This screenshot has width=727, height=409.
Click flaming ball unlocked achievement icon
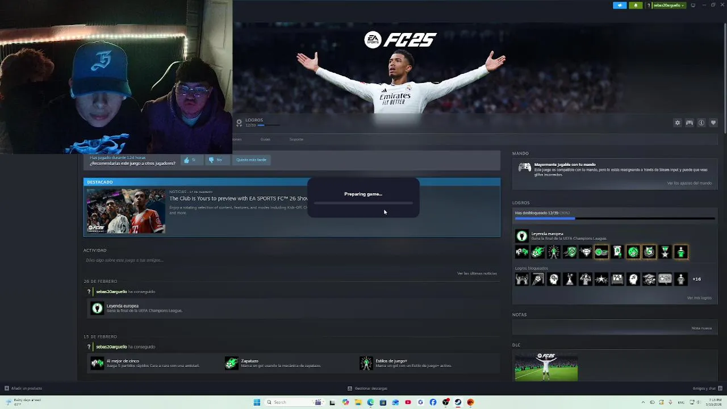(x=537, y=252)
